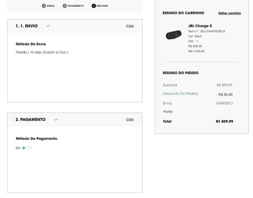Go to step 1 Envio indicator

(x=48, y=6)
